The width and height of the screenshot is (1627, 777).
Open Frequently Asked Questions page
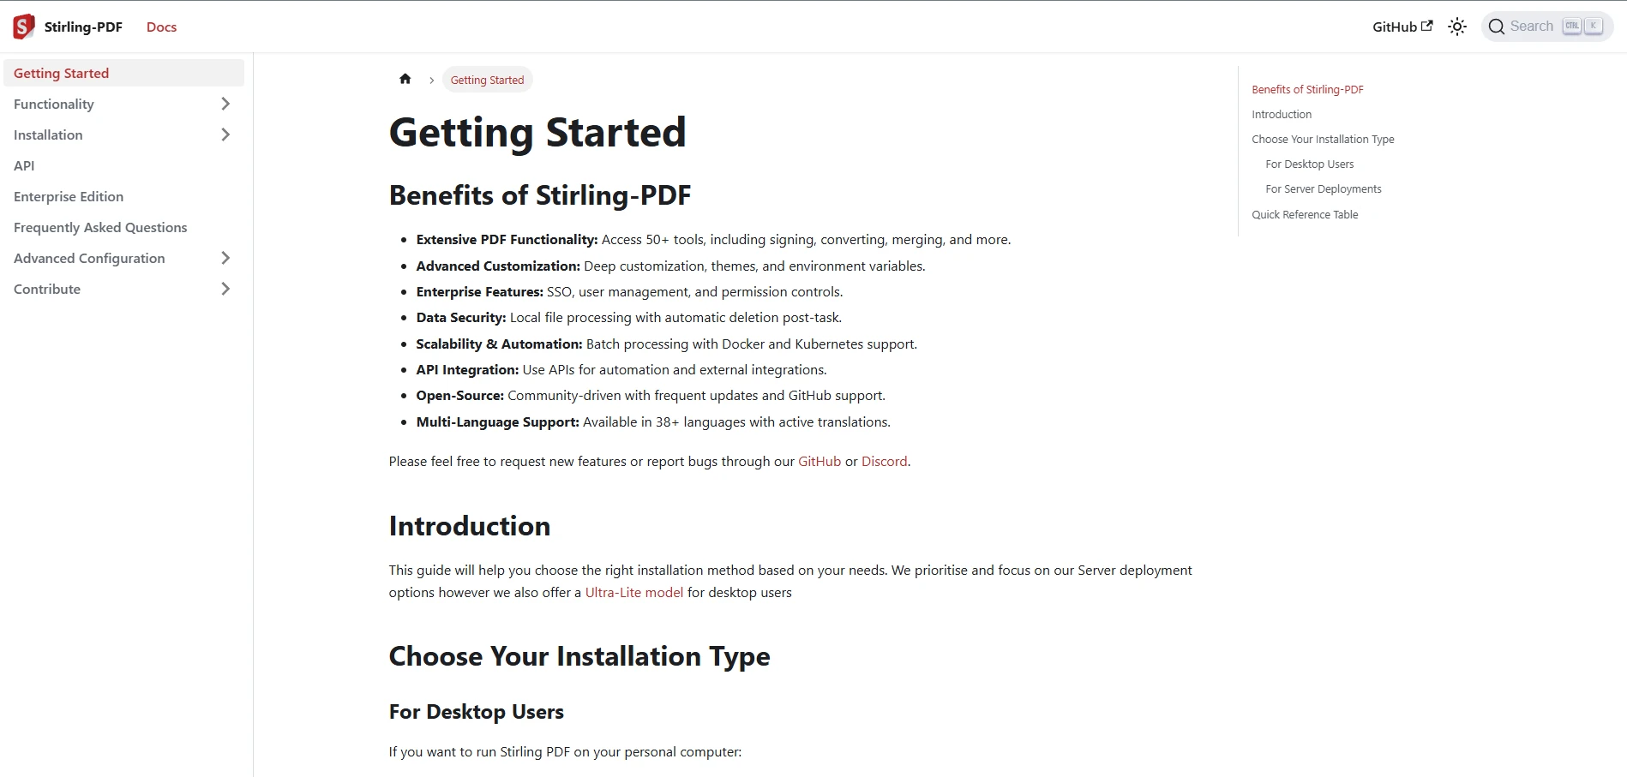[100, 227]
